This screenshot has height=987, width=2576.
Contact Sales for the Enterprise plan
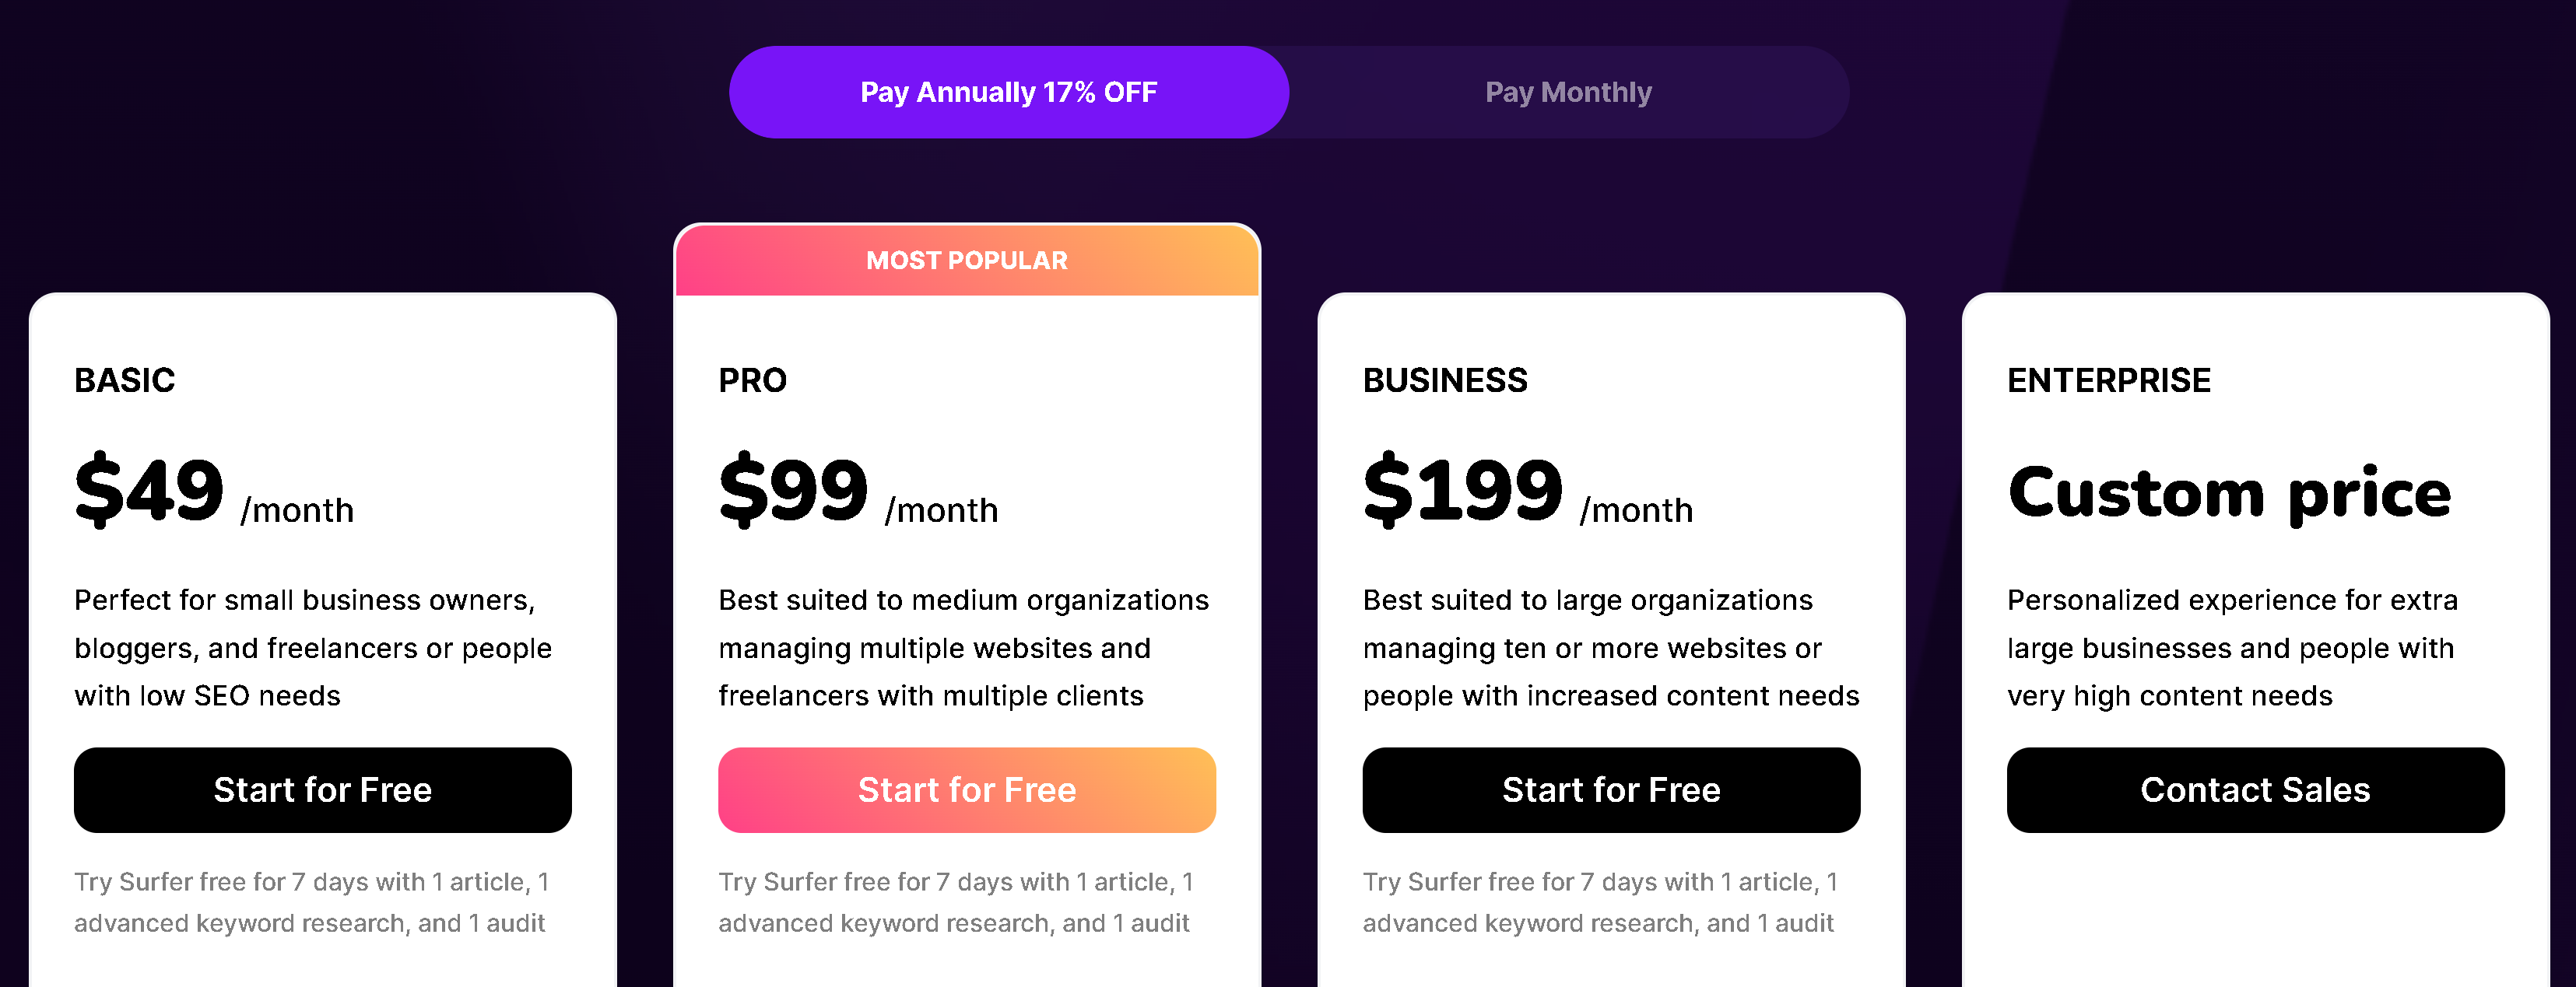tap(2255, 790)
